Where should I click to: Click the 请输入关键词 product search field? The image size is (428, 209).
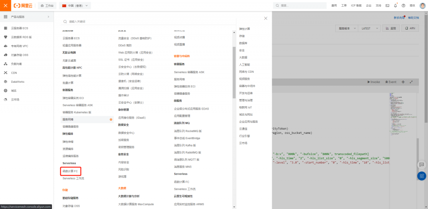click(x=149, y=22)
